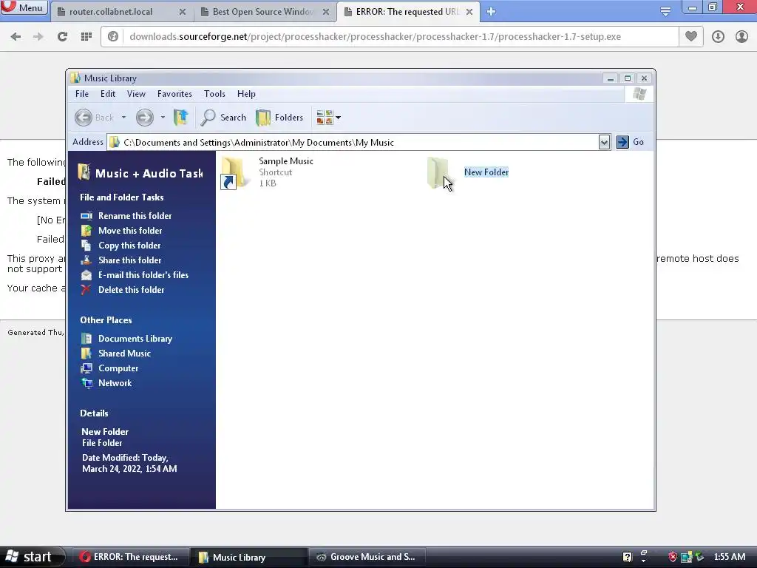The width and height of the screenshot is (757, 568).
Task: Open Groove Music taskbar button
Action: pos(367,557)
